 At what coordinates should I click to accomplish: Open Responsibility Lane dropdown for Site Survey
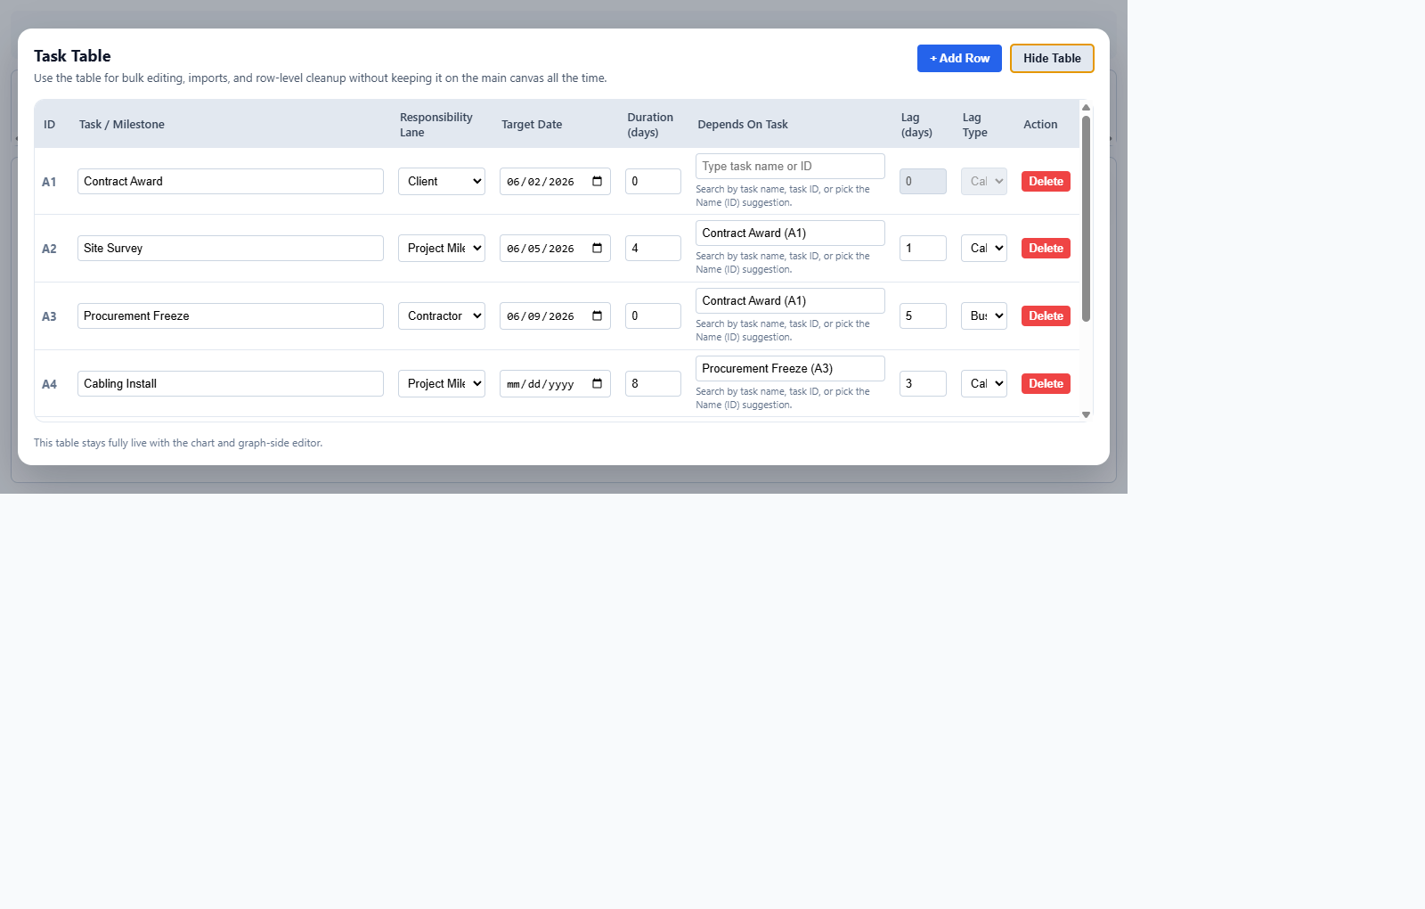(442, 248)
